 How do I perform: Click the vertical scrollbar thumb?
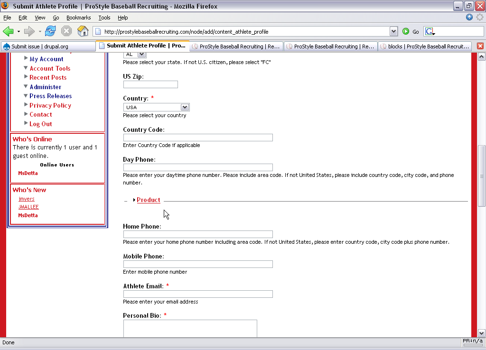[481, 176]
